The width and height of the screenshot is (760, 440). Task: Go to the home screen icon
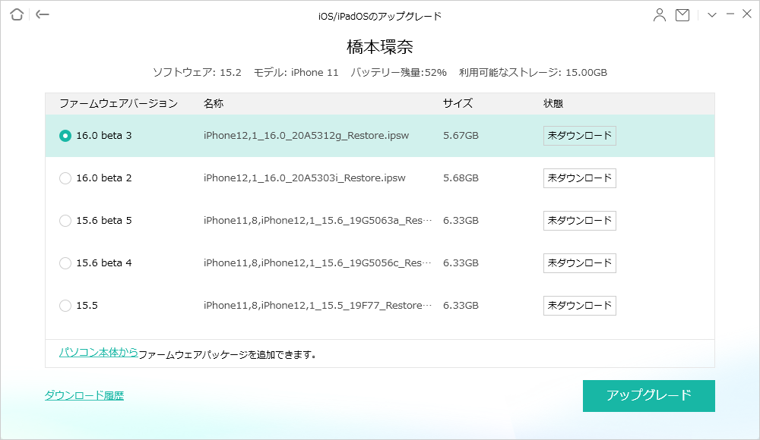point(17,14)
